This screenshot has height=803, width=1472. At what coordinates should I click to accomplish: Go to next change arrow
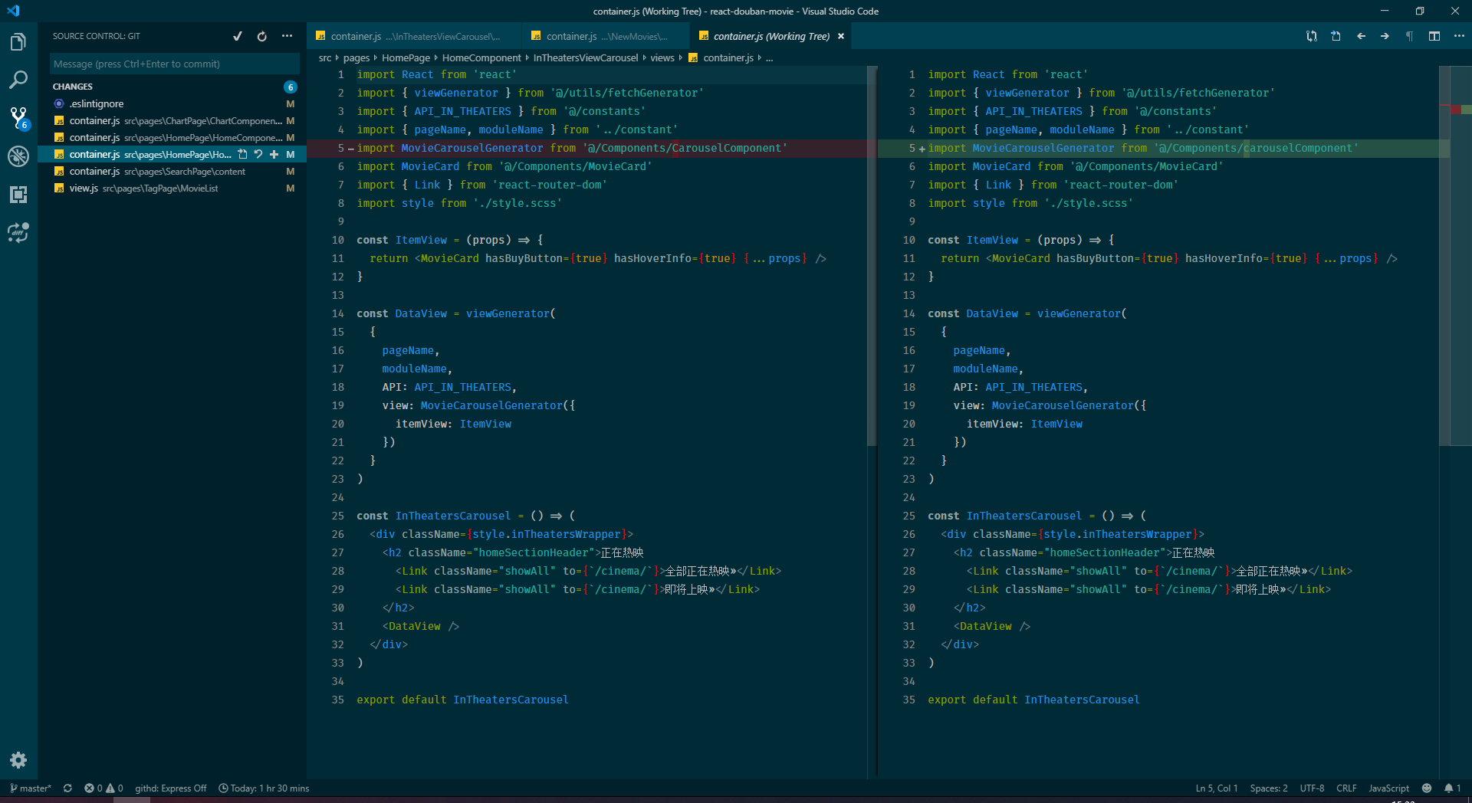(1385, 36)
